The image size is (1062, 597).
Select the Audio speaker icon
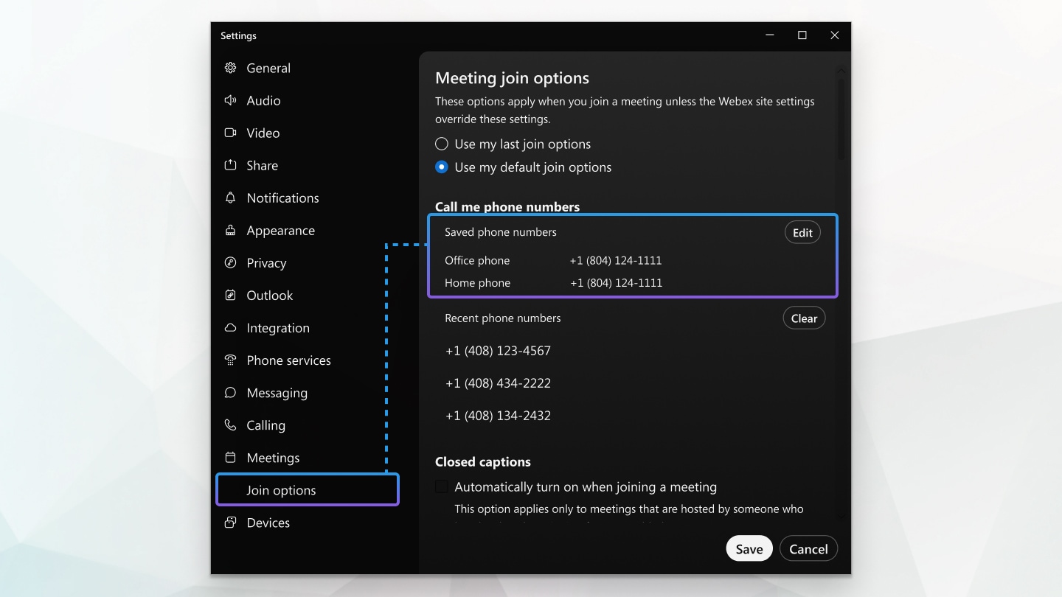(x=231, y=100)
